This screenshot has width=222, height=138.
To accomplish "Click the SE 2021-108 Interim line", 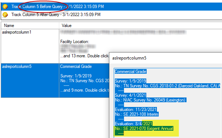I will [137, 114].
